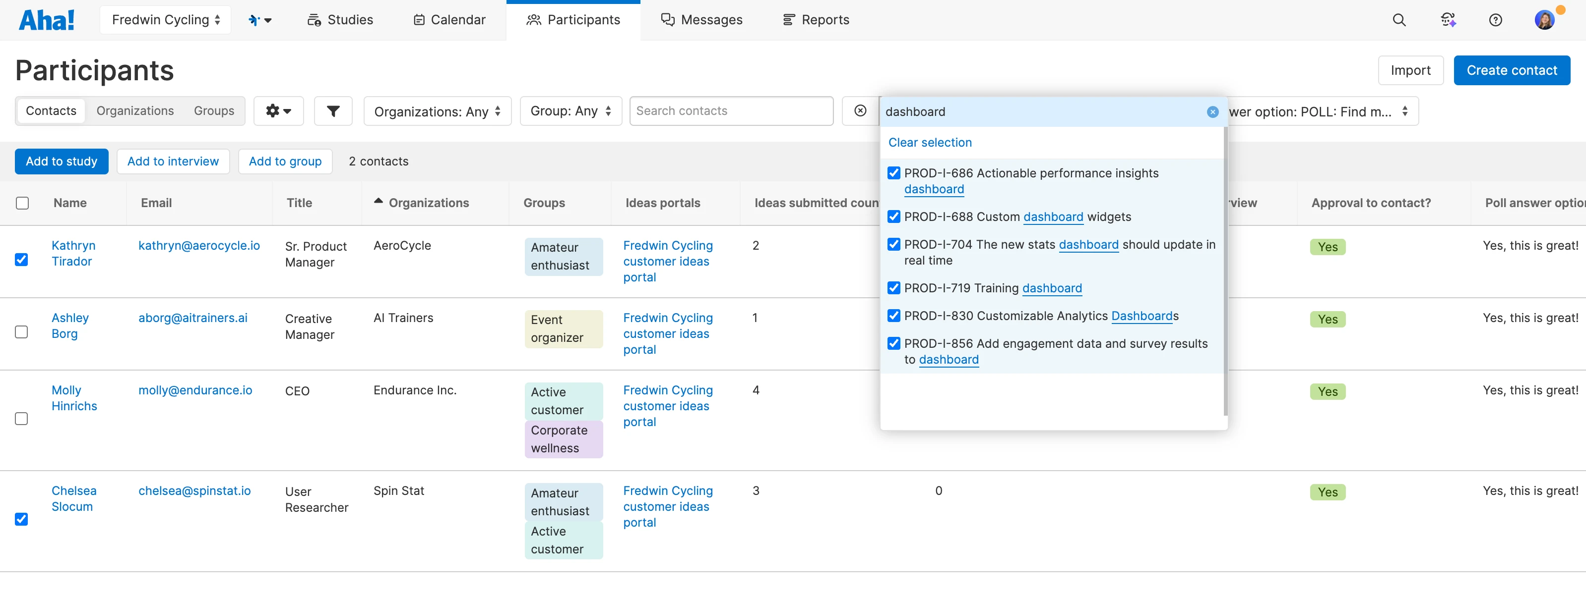Uncheck Kathryn Tirador's row checkbox
The height and width of the screenshot is (595, 1586).
21,260
